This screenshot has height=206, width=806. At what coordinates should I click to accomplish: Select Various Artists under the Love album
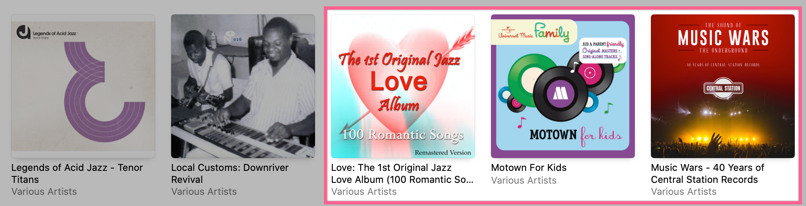click(364, 192)
